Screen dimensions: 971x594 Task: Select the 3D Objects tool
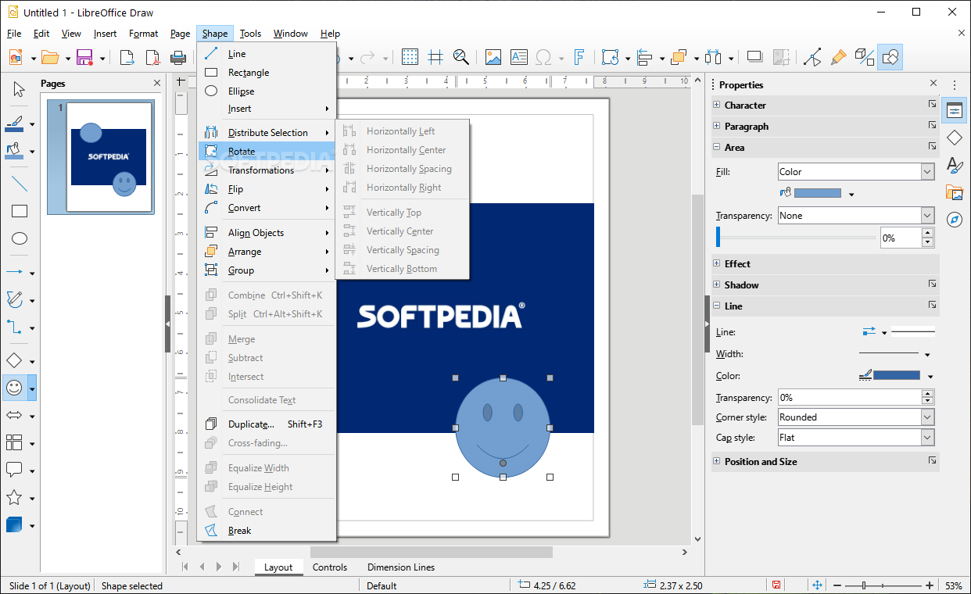click(x=14, y=524)
